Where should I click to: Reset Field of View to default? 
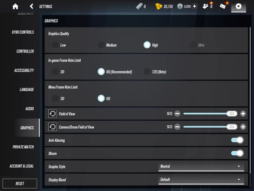[53, 114]
